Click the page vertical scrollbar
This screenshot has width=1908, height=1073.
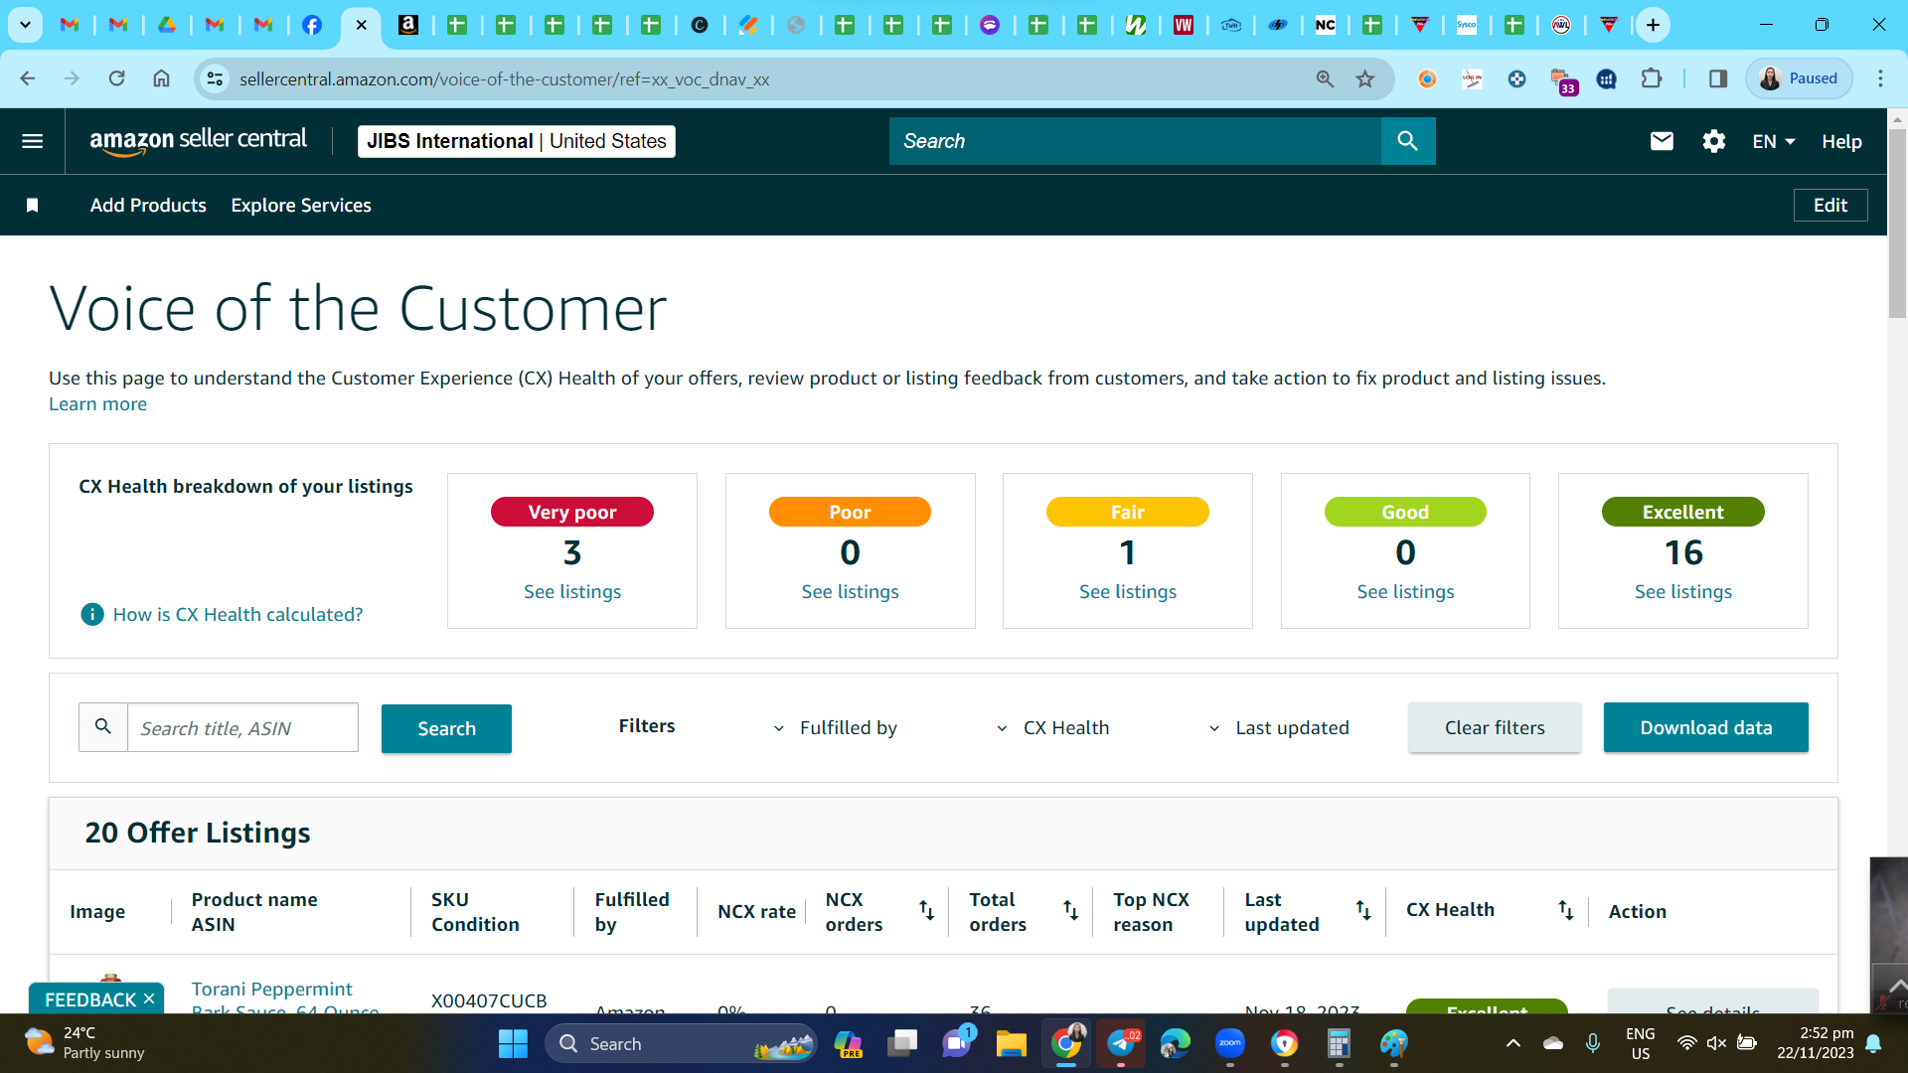point(1897,224)
